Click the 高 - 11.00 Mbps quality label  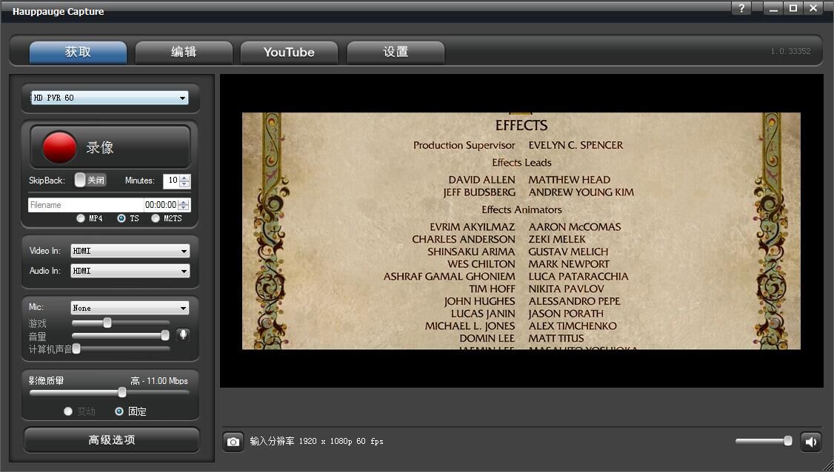[x=159, y=380]
